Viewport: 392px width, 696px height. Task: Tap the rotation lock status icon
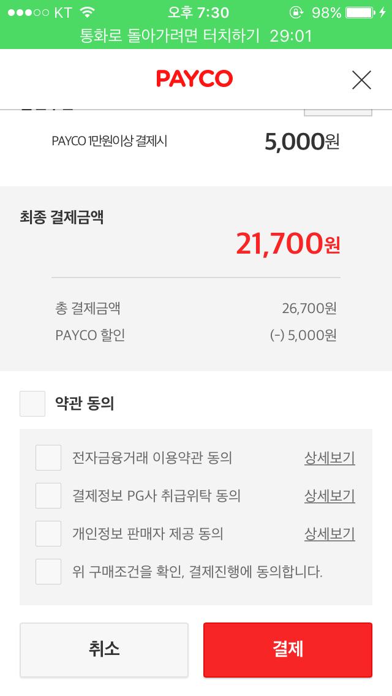pos(297,12)
